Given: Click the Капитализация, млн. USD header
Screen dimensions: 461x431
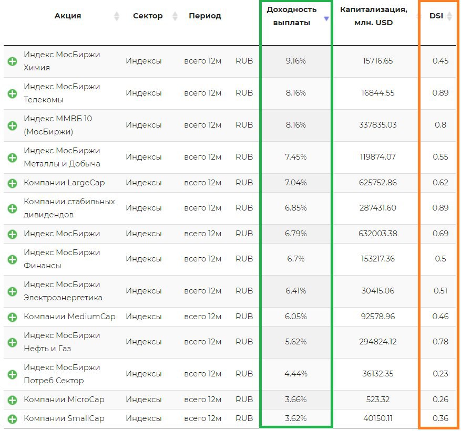Looking at the screenshot, I should pyautogui.click(x=373, y=16).
